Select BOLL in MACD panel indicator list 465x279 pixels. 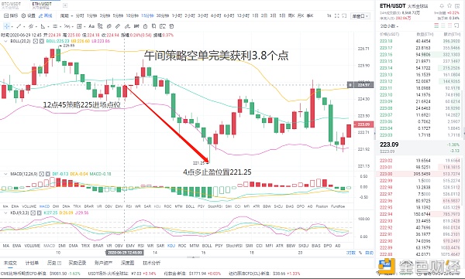pos(190,206)
